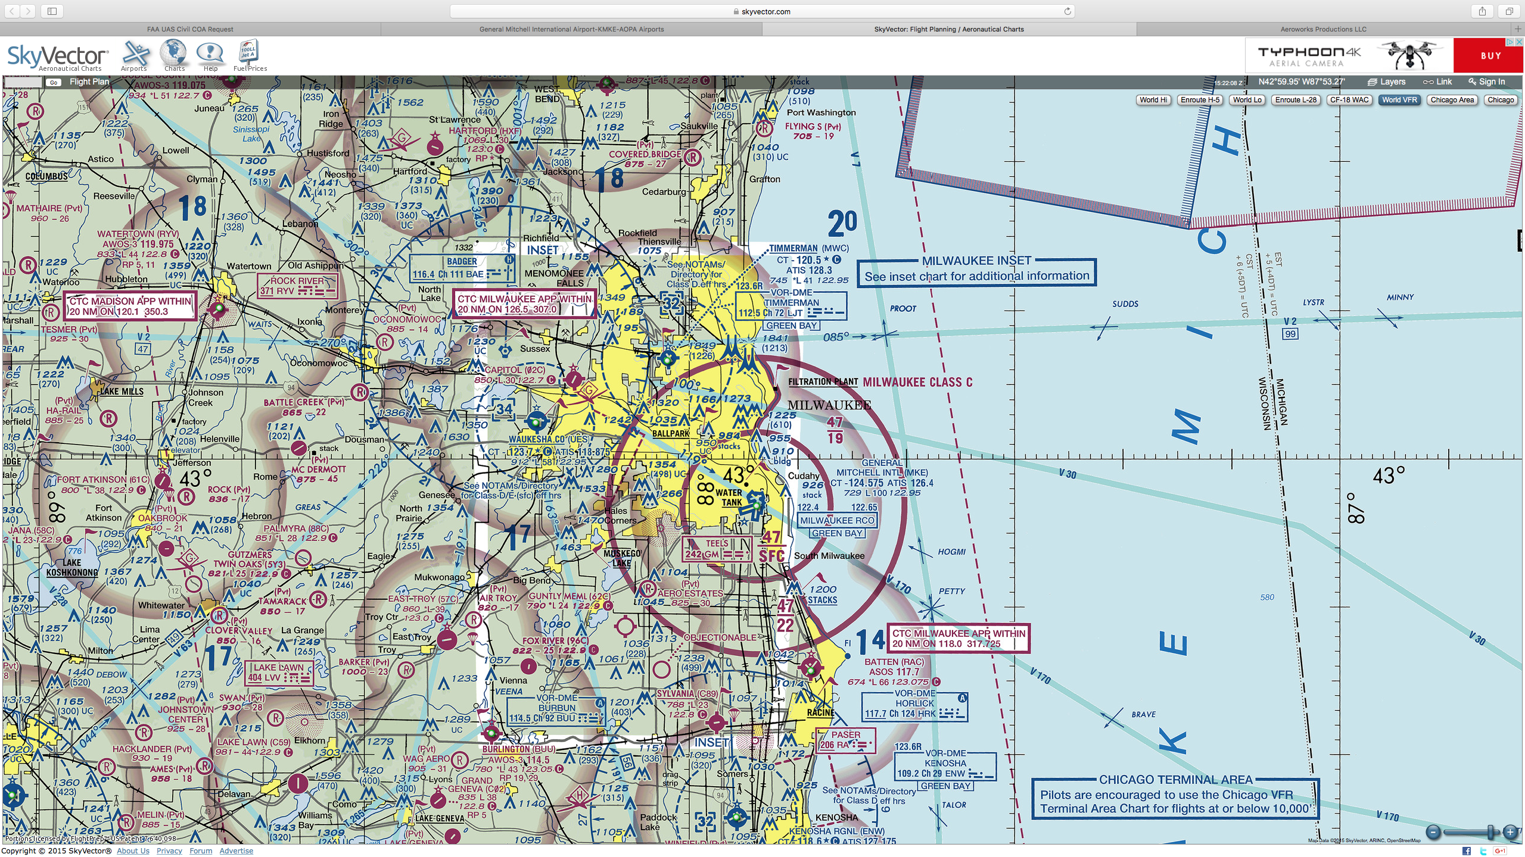Click the map zoom slider handle
Image resolution: width=1525 pixels, height=857 pixels.
[x=1490, y=832]
